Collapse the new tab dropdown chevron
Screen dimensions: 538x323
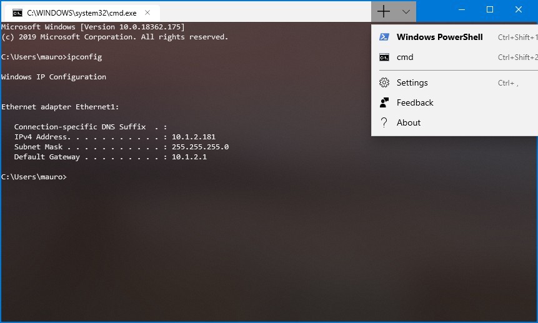(x=406, y=12)
